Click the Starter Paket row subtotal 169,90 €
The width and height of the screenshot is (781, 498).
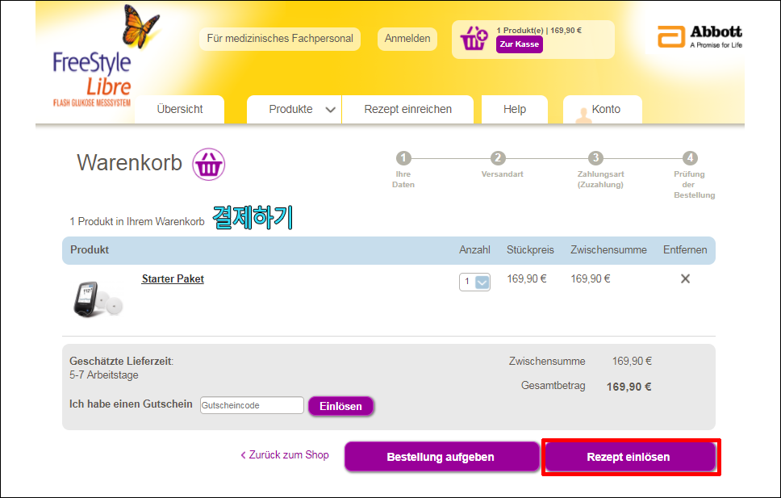pyautogui.click(x=591, y=279)
